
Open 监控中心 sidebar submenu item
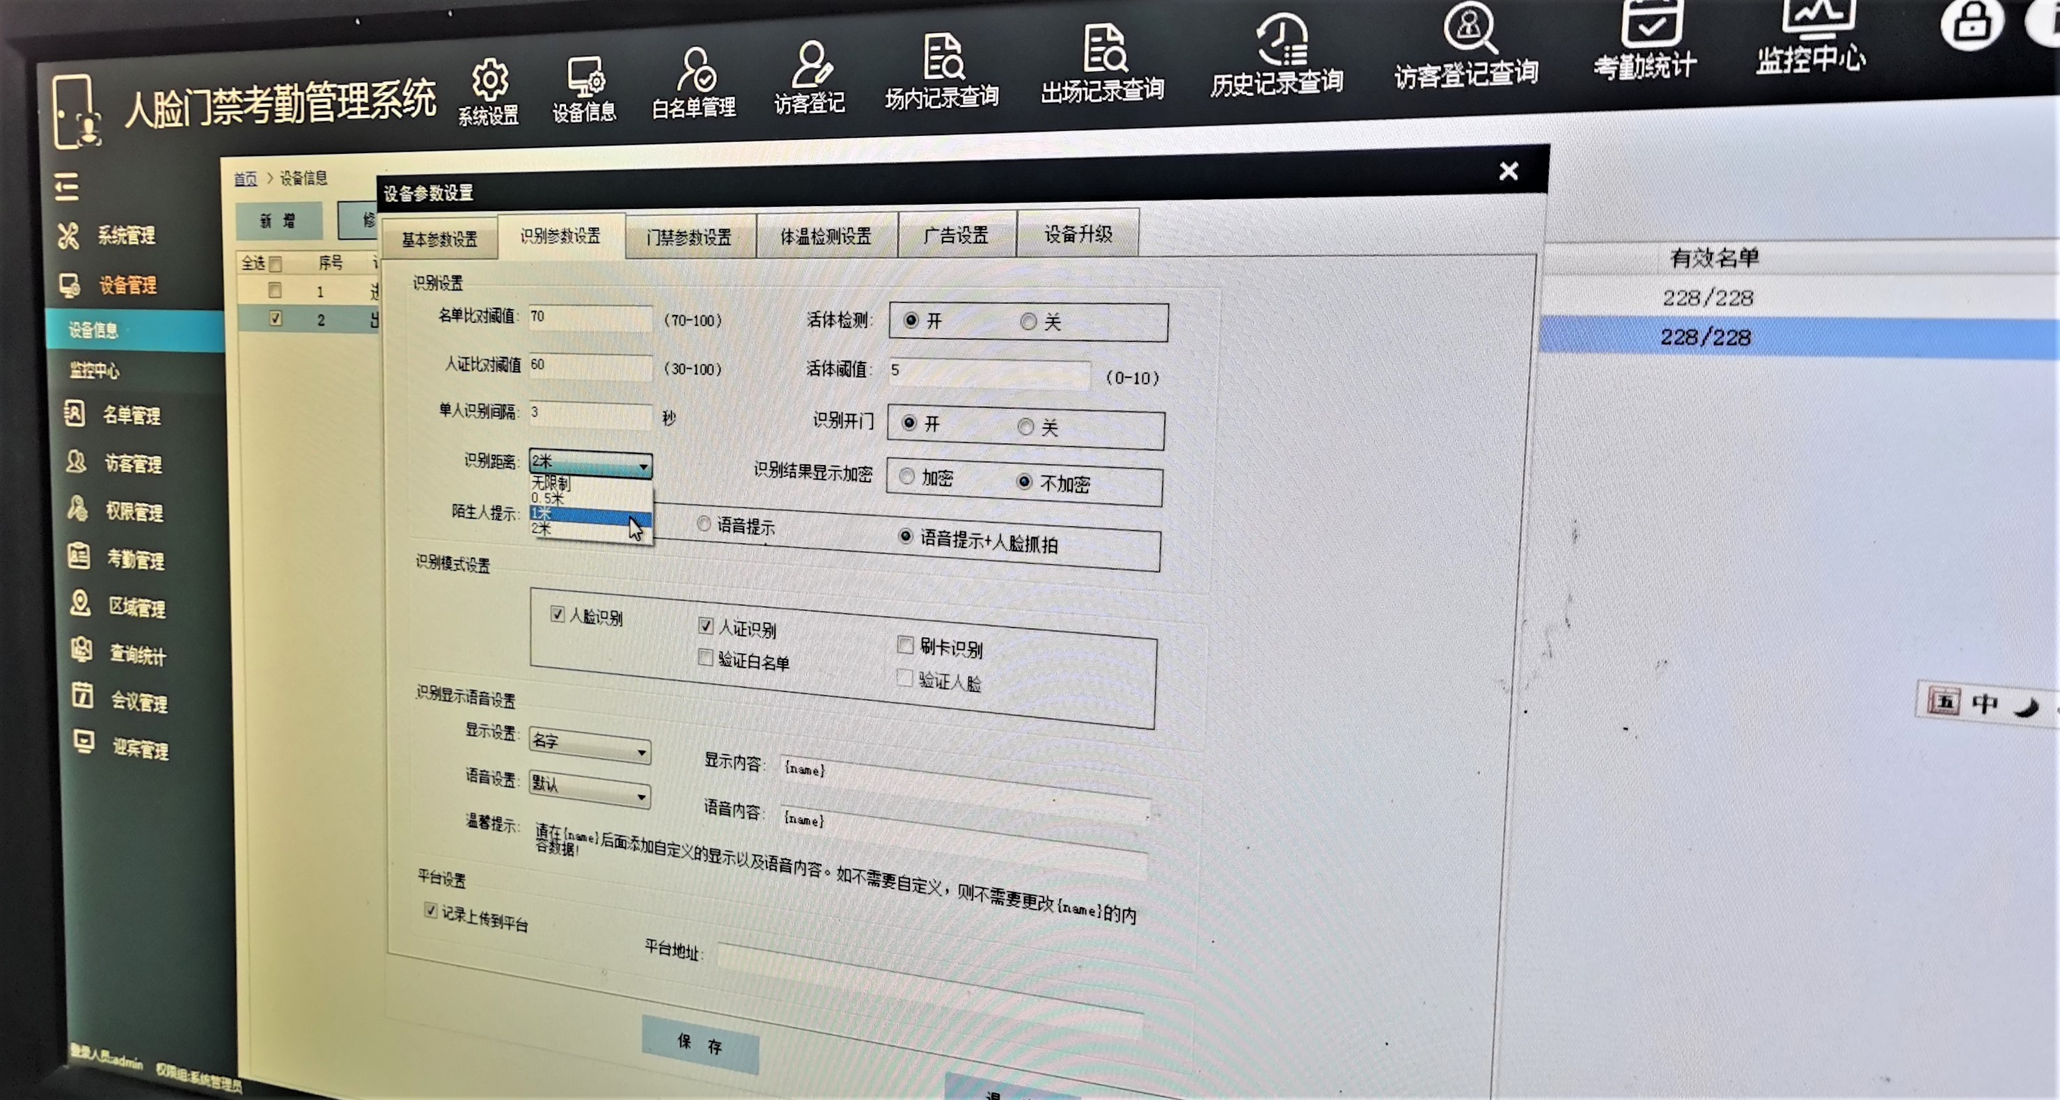point(95,370)
